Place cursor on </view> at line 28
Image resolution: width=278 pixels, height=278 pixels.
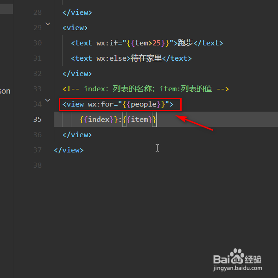[x=77, y=13]
